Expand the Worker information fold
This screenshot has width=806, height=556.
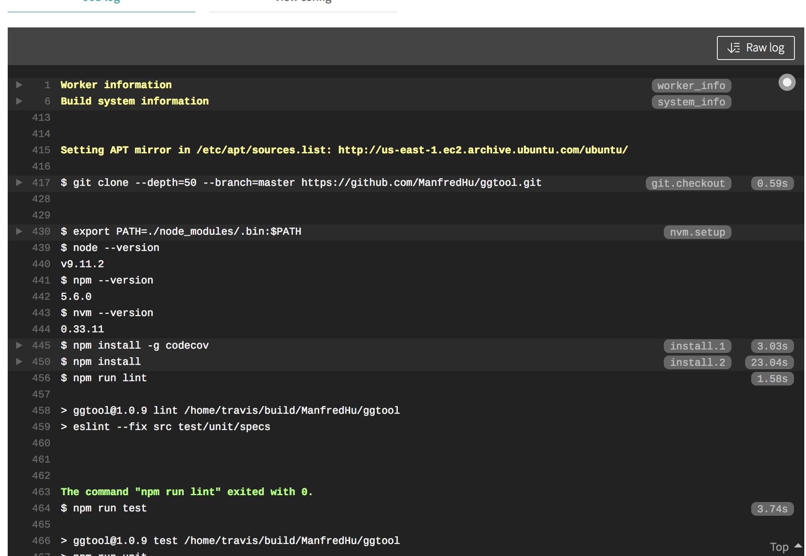(19, 85)
